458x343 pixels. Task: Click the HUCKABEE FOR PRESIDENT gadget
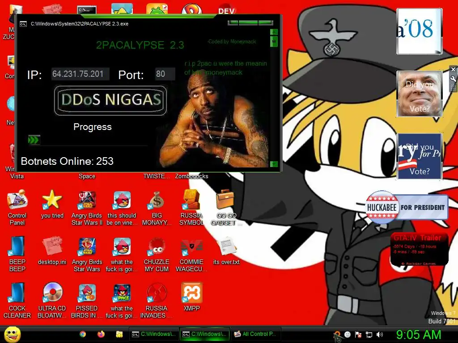tap(407, 207)
